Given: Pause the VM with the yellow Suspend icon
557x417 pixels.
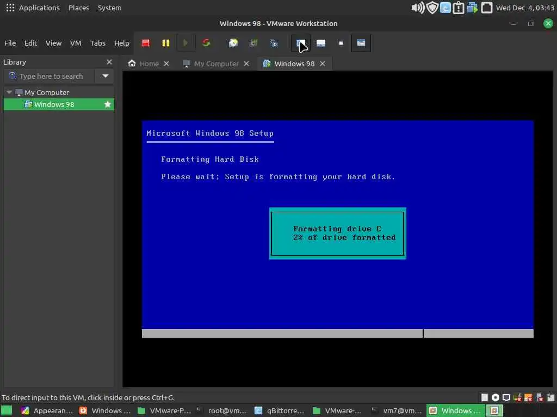Looking at the screenshot, I should [165, 43].
